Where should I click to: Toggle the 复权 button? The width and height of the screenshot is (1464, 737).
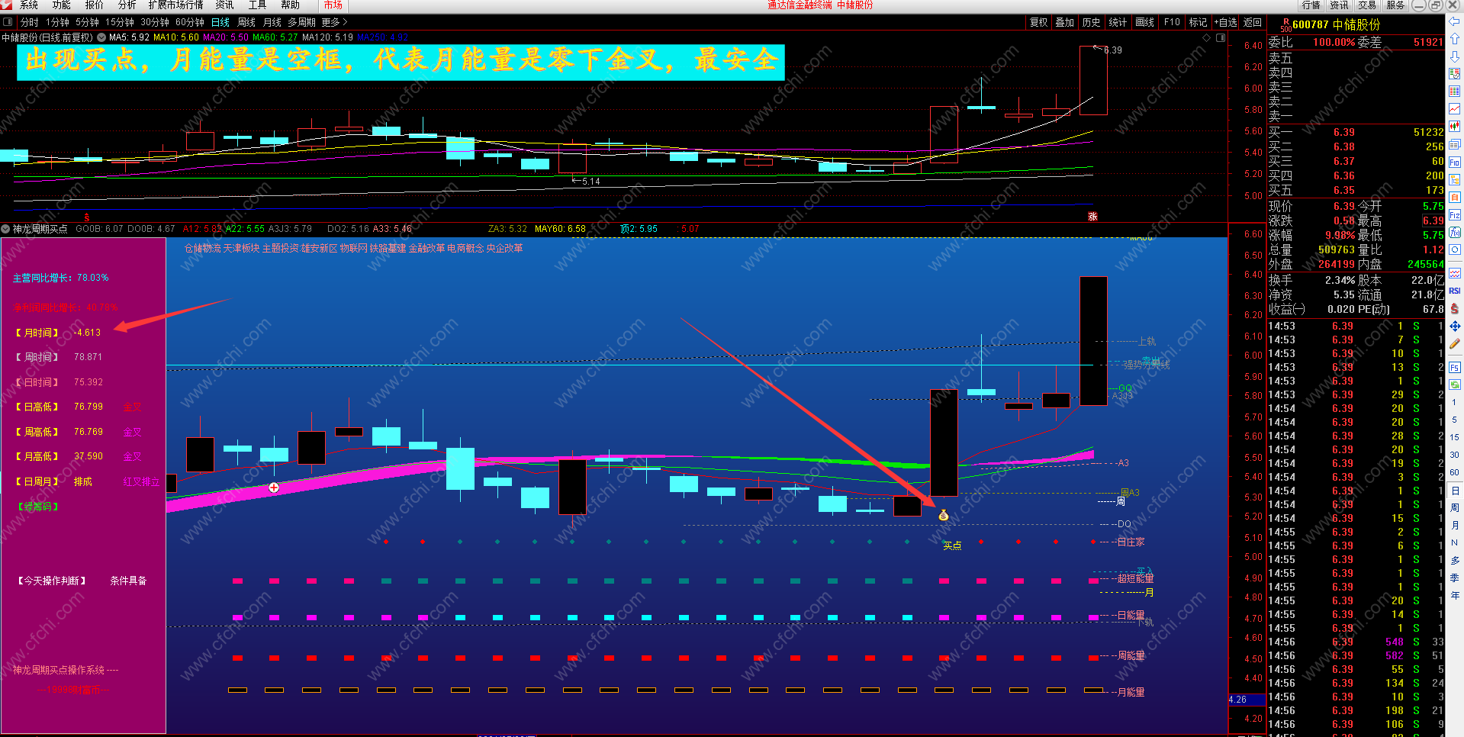[1039, 22]
